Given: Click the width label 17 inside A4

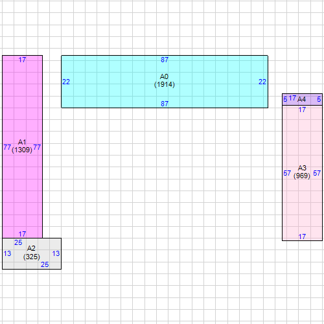Looking at the screenshot, I should [292, 98].
